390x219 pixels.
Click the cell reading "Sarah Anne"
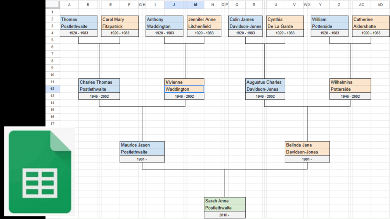click(225, 201)
